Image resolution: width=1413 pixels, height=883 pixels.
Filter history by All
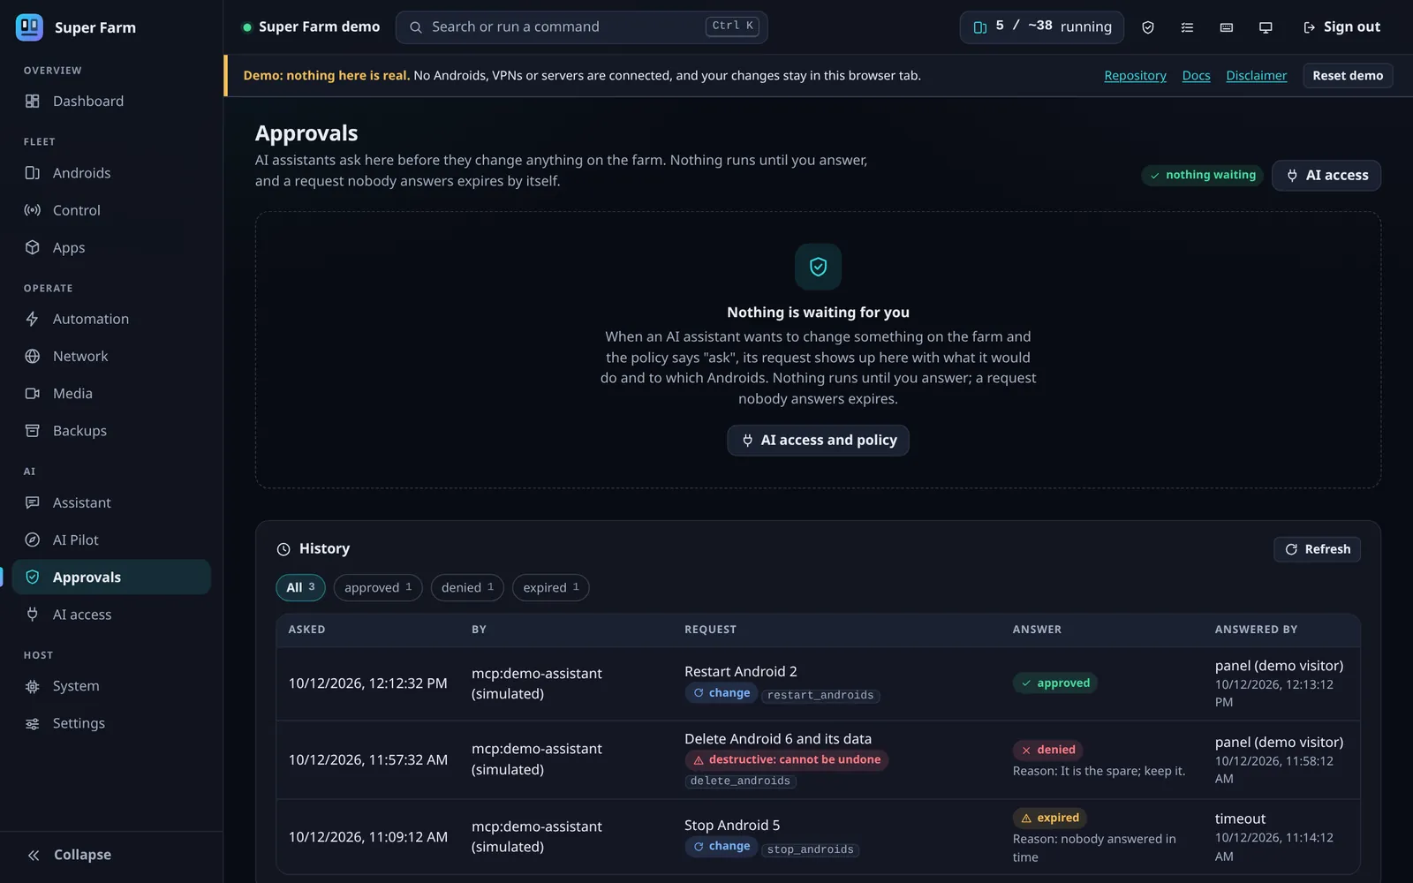click(x=300, y=587)
